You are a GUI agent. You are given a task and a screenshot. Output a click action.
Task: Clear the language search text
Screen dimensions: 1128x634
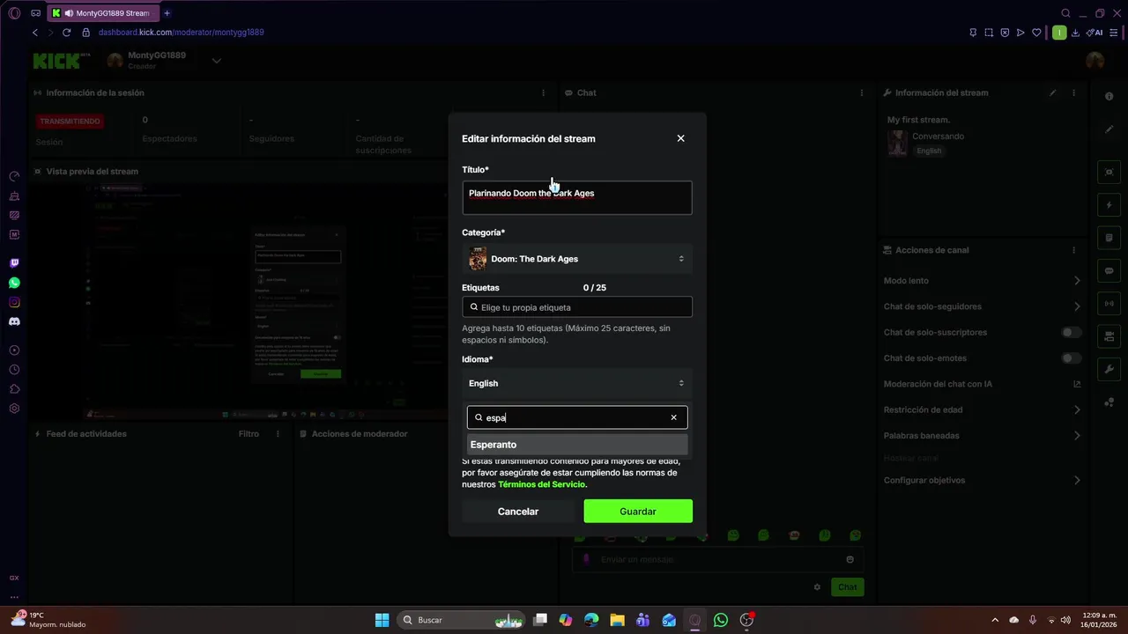[674, 417]
